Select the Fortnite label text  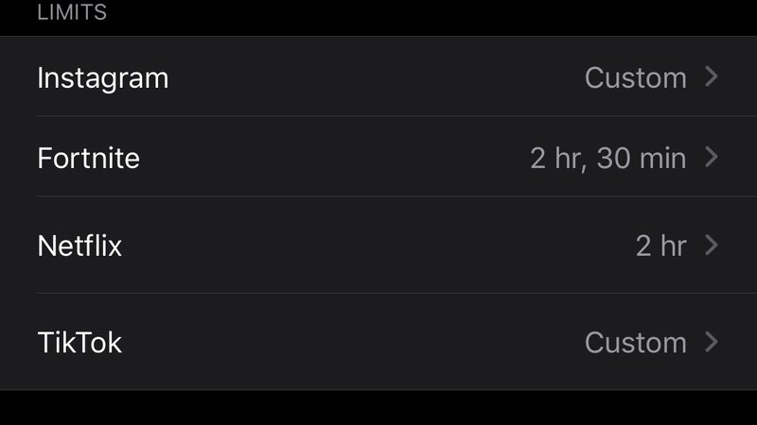[88, 158]
